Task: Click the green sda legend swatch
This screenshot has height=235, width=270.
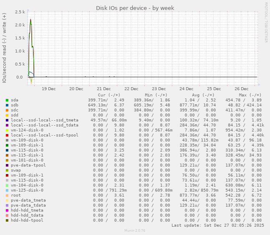Action: click(x=7, y=100)
